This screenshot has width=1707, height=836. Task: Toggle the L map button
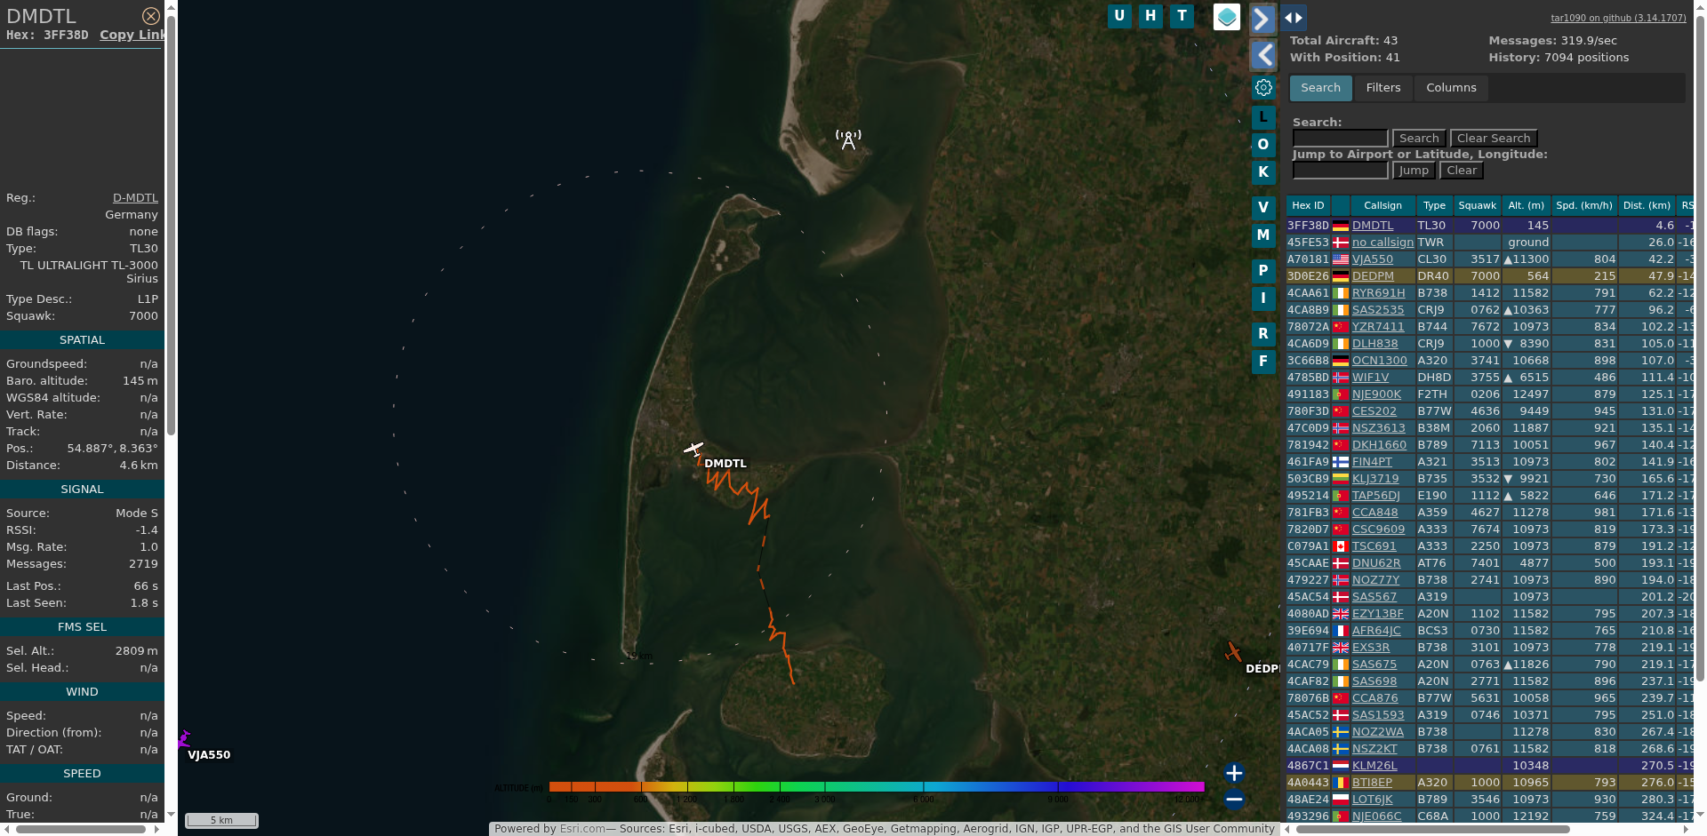[x=1263, y=116]
